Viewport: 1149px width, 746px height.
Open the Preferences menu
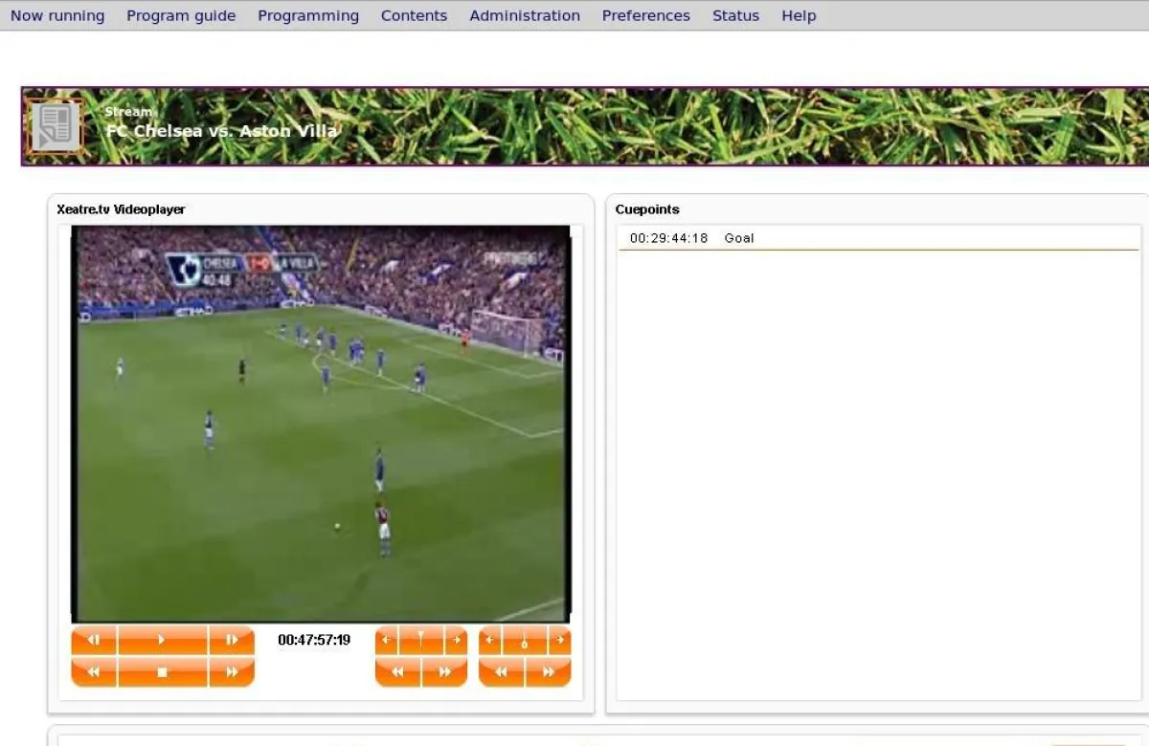(645, 15)
